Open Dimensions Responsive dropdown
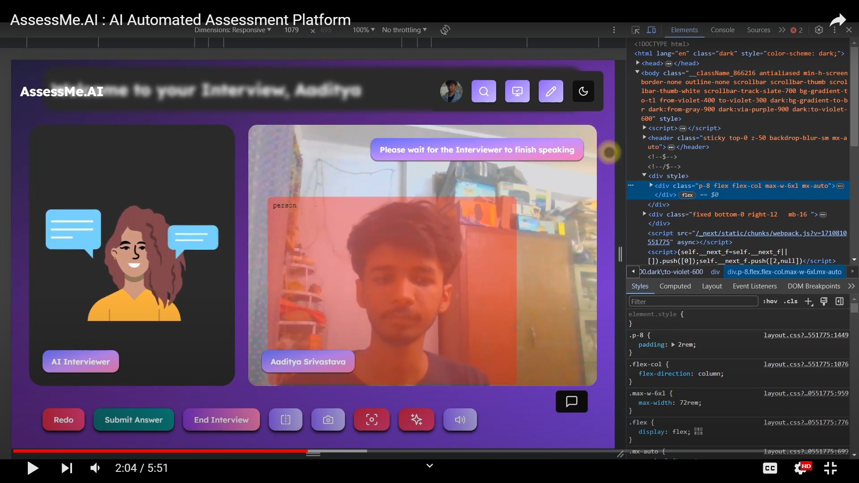 pyautogui.click(x=233, y=30)
